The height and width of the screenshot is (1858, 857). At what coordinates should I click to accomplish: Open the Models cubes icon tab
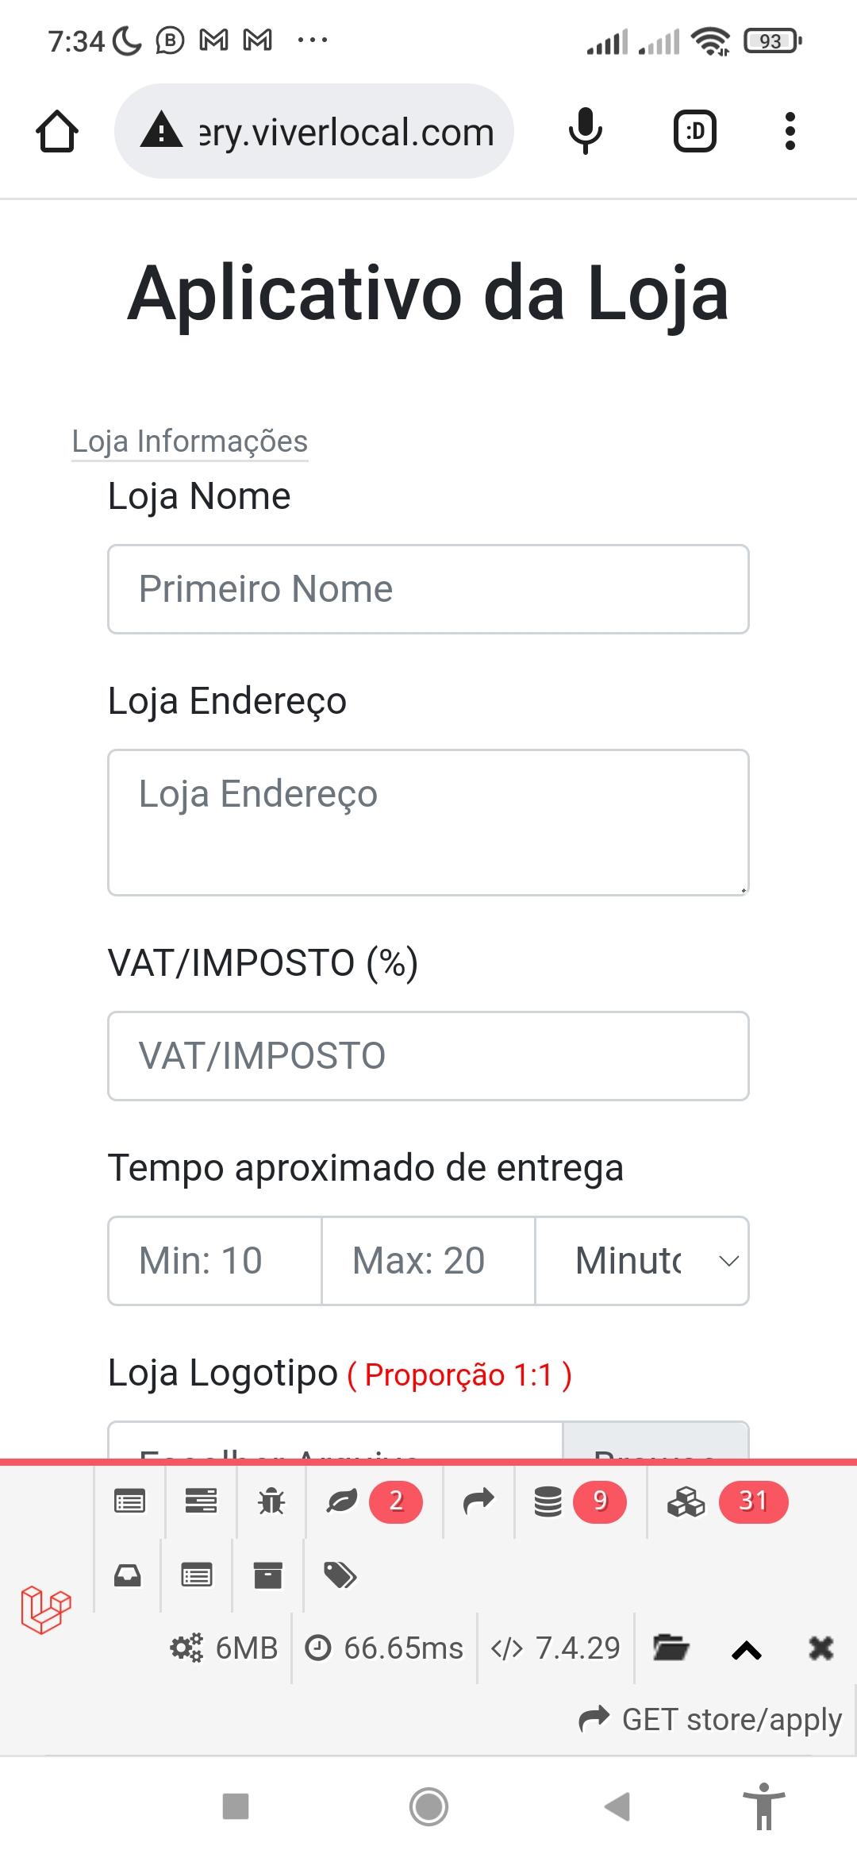click(686, 1501)
